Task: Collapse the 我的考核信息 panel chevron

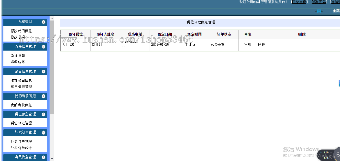Action: coord(43,96)
